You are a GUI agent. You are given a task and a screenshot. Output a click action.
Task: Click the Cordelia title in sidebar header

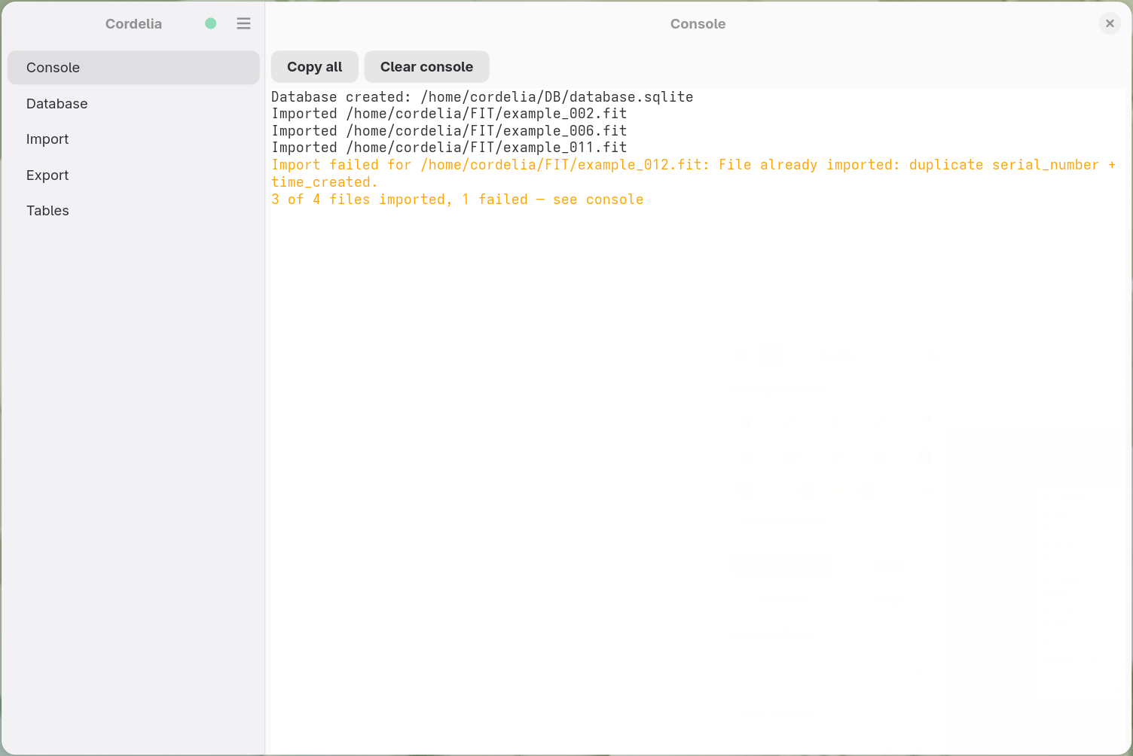[x=133, y=24]
